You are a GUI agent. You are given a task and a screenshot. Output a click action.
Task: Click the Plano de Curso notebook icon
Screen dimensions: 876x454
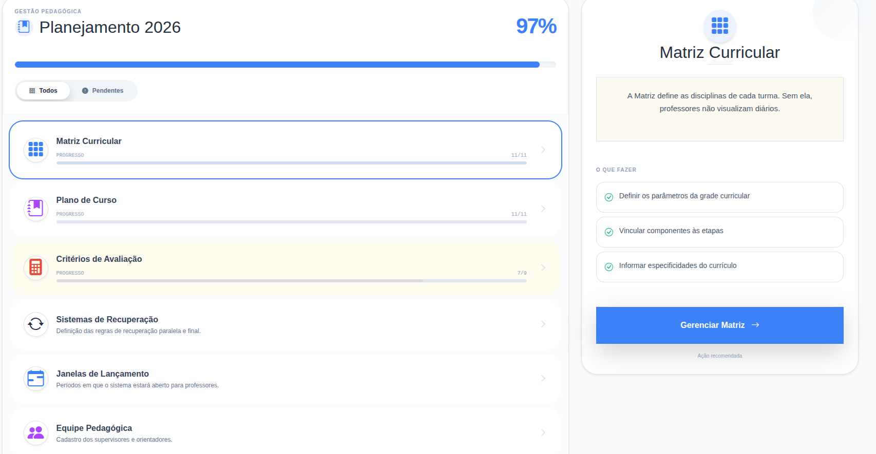[x=36, y=208]
